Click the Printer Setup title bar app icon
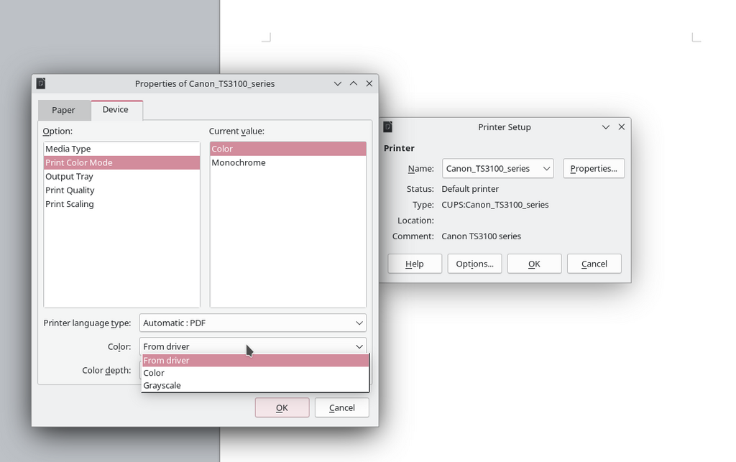The image size is (736, 462). coord(388,127)
